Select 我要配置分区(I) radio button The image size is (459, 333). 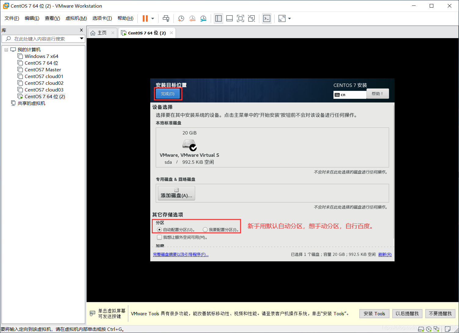click(x=205, y=230)
